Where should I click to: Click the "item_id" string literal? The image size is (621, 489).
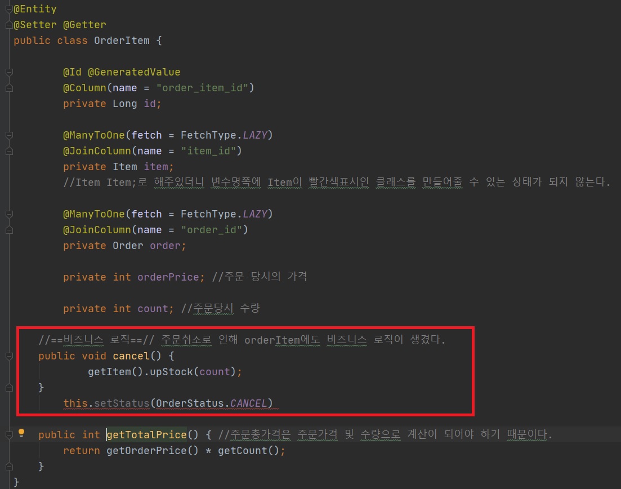[208, 150]
